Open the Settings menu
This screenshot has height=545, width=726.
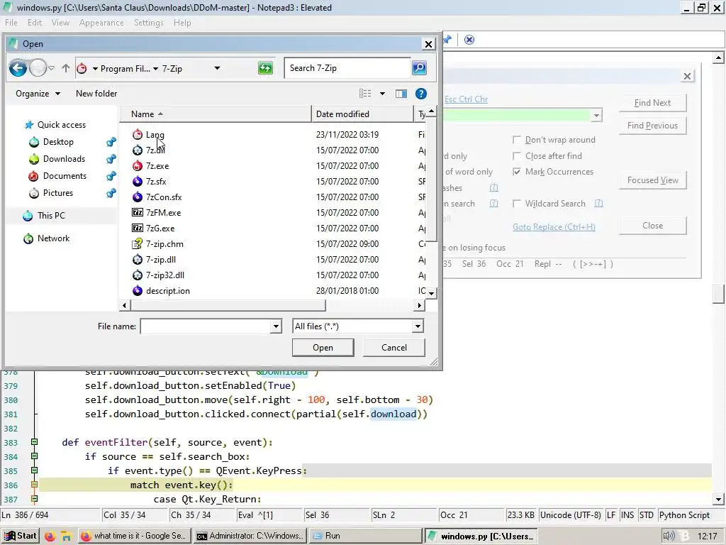click(149, 23)
